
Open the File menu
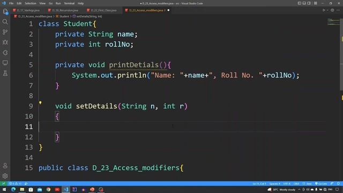pos(11,3)
